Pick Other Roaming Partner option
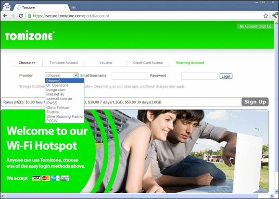279x199 pixels. pyautogui.click(x=64, y=116)
